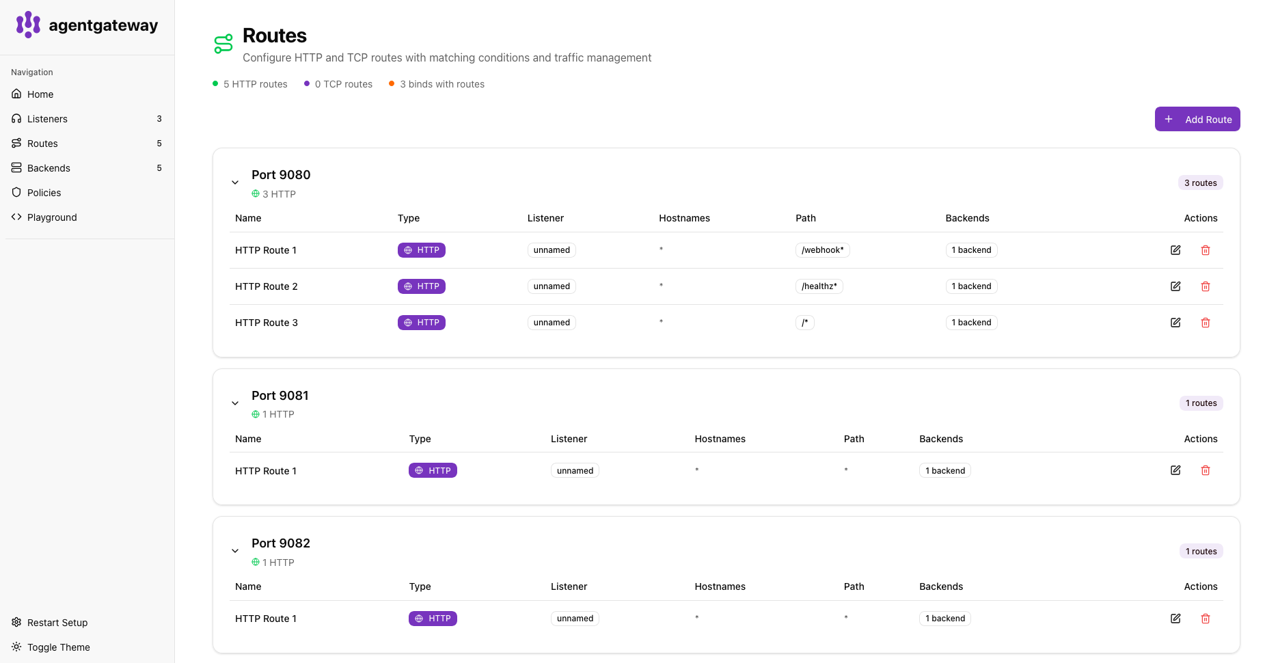Select the Playground code icon
Image resolution: width=1278 pixels, height=663 pixels.
pos(16,217)
